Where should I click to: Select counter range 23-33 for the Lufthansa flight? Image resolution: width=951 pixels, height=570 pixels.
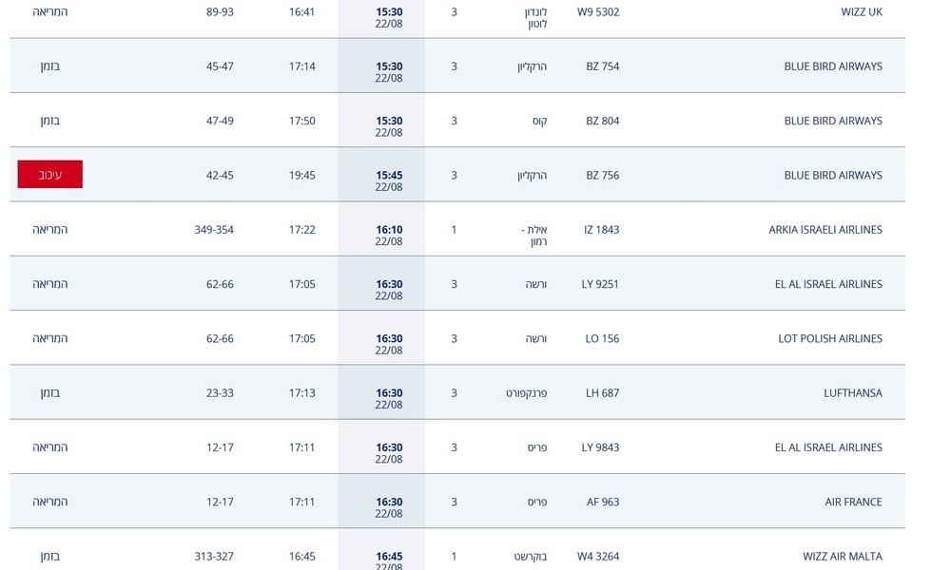(220, 393)
